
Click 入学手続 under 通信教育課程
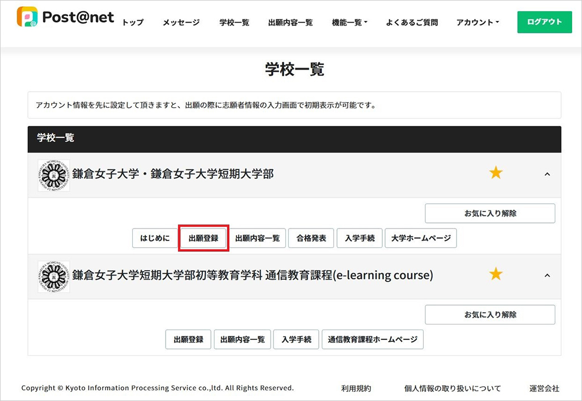coord(296,339)
